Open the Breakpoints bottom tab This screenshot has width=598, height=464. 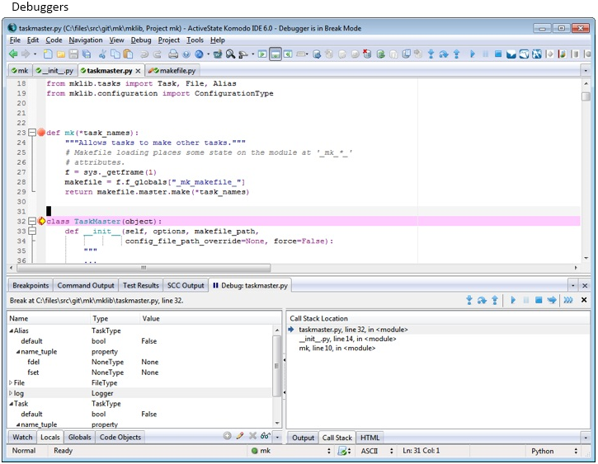pos(31,285)
